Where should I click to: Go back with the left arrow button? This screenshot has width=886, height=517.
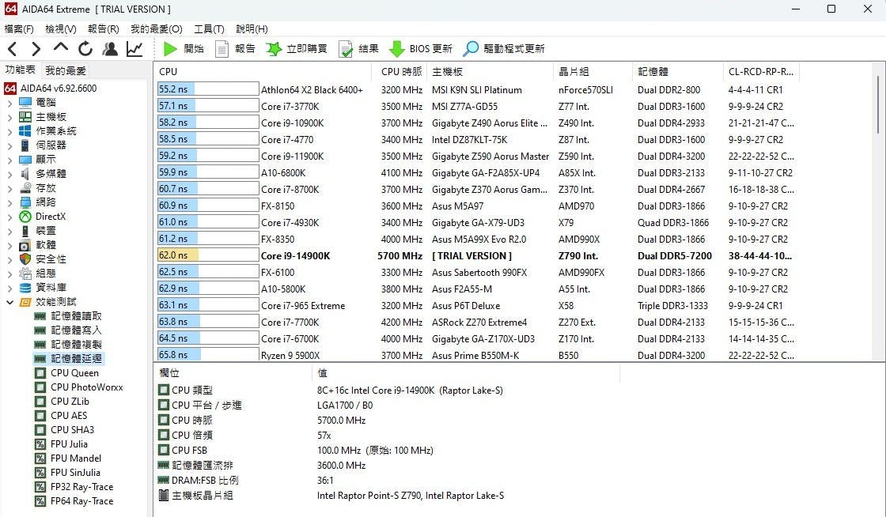(12, 49)
